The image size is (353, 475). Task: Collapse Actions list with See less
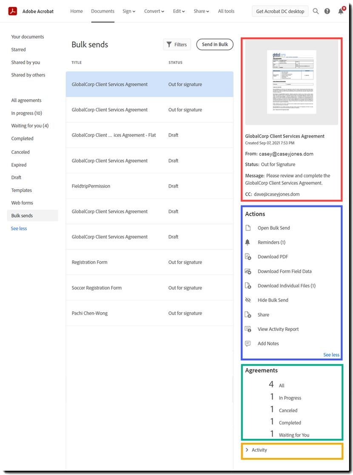point(331,355)
